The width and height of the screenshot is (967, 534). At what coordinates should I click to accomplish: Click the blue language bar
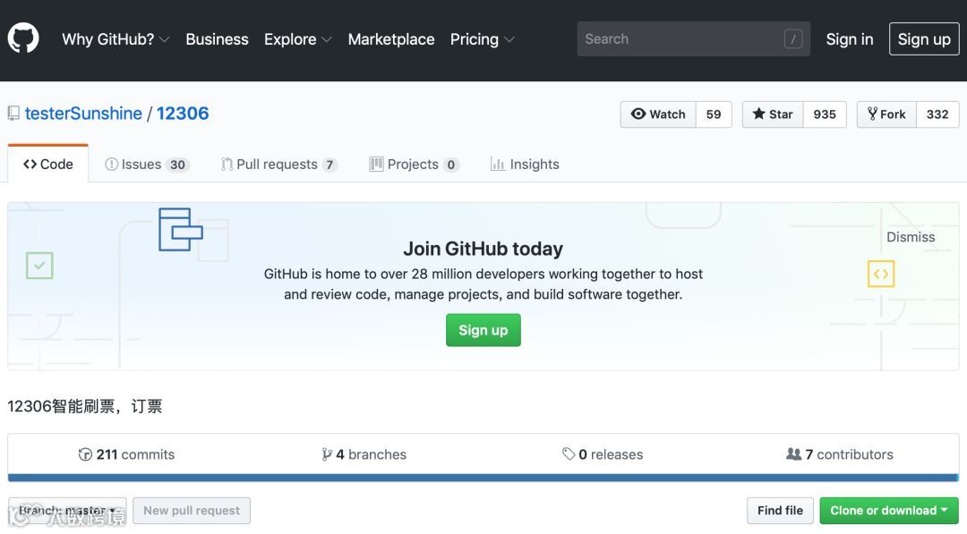pyautogui.click(x=483, y=478)
